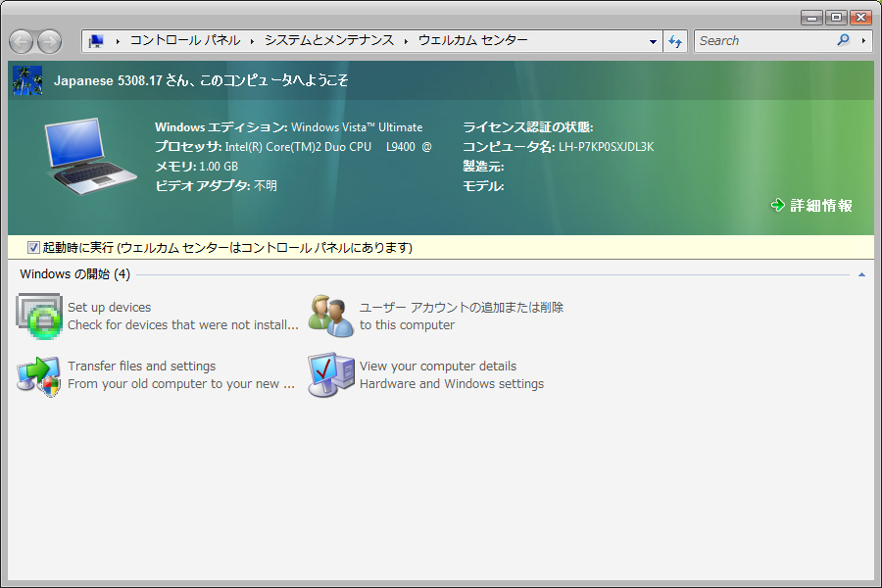Click 'Check for devices that were not install...' text
This screenshot has height=588, width=882.
pyautogui.click(x=183, y=325)
